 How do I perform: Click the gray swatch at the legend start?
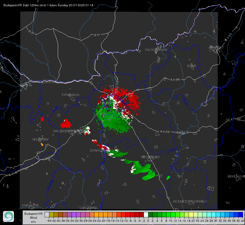pos(47,215)
